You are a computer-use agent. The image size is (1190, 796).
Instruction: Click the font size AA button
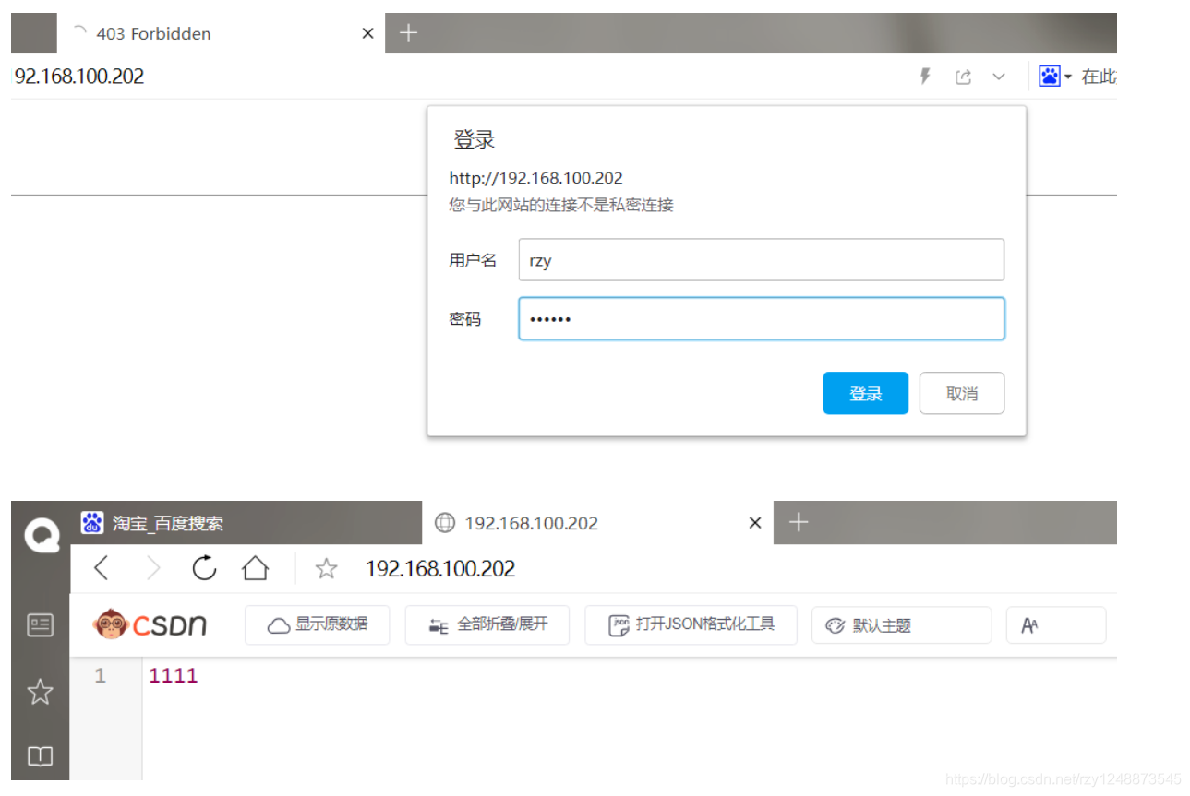pyautogui.click(x=1055, y=624)
